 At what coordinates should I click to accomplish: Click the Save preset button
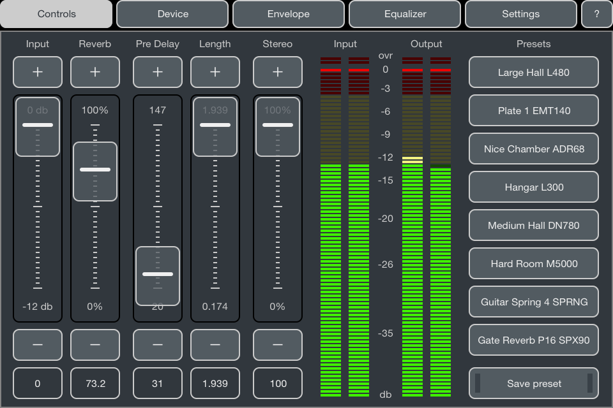click(x=534, y=383)
